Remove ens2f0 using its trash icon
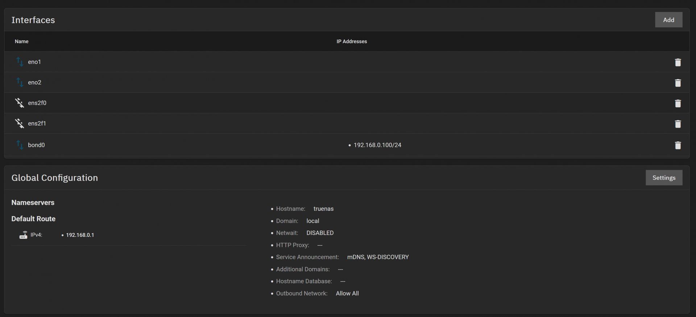 (x=678, y=103)
